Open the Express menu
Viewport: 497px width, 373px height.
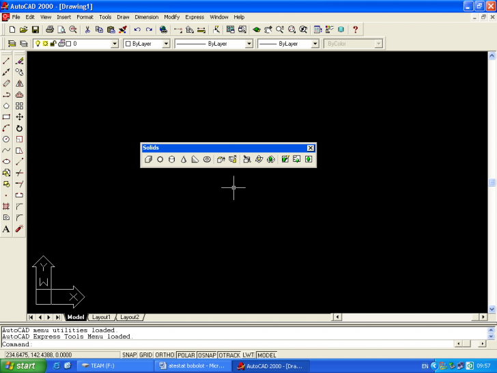click(195, 17)
